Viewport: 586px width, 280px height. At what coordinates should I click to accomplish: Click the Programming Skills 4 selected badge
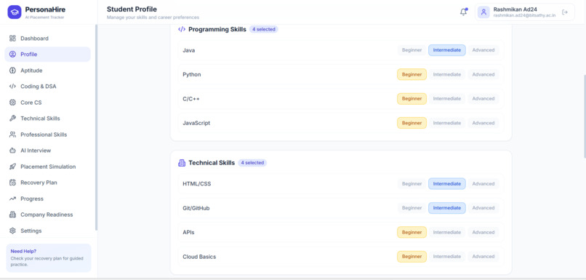(x=263, y=29)
